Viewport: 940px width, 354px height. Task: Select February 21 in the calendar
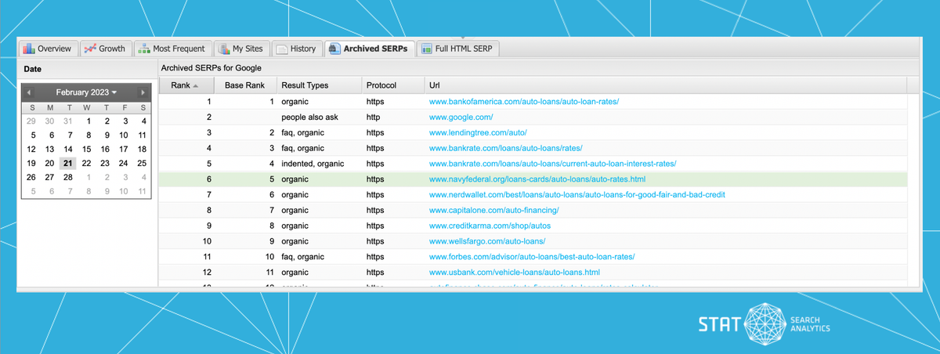pyautogui.click(x=68, y=163)
